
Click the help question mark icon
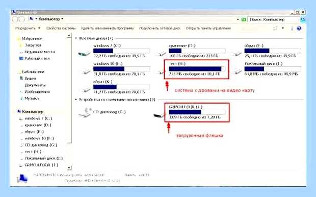click(x=299, y=29)
